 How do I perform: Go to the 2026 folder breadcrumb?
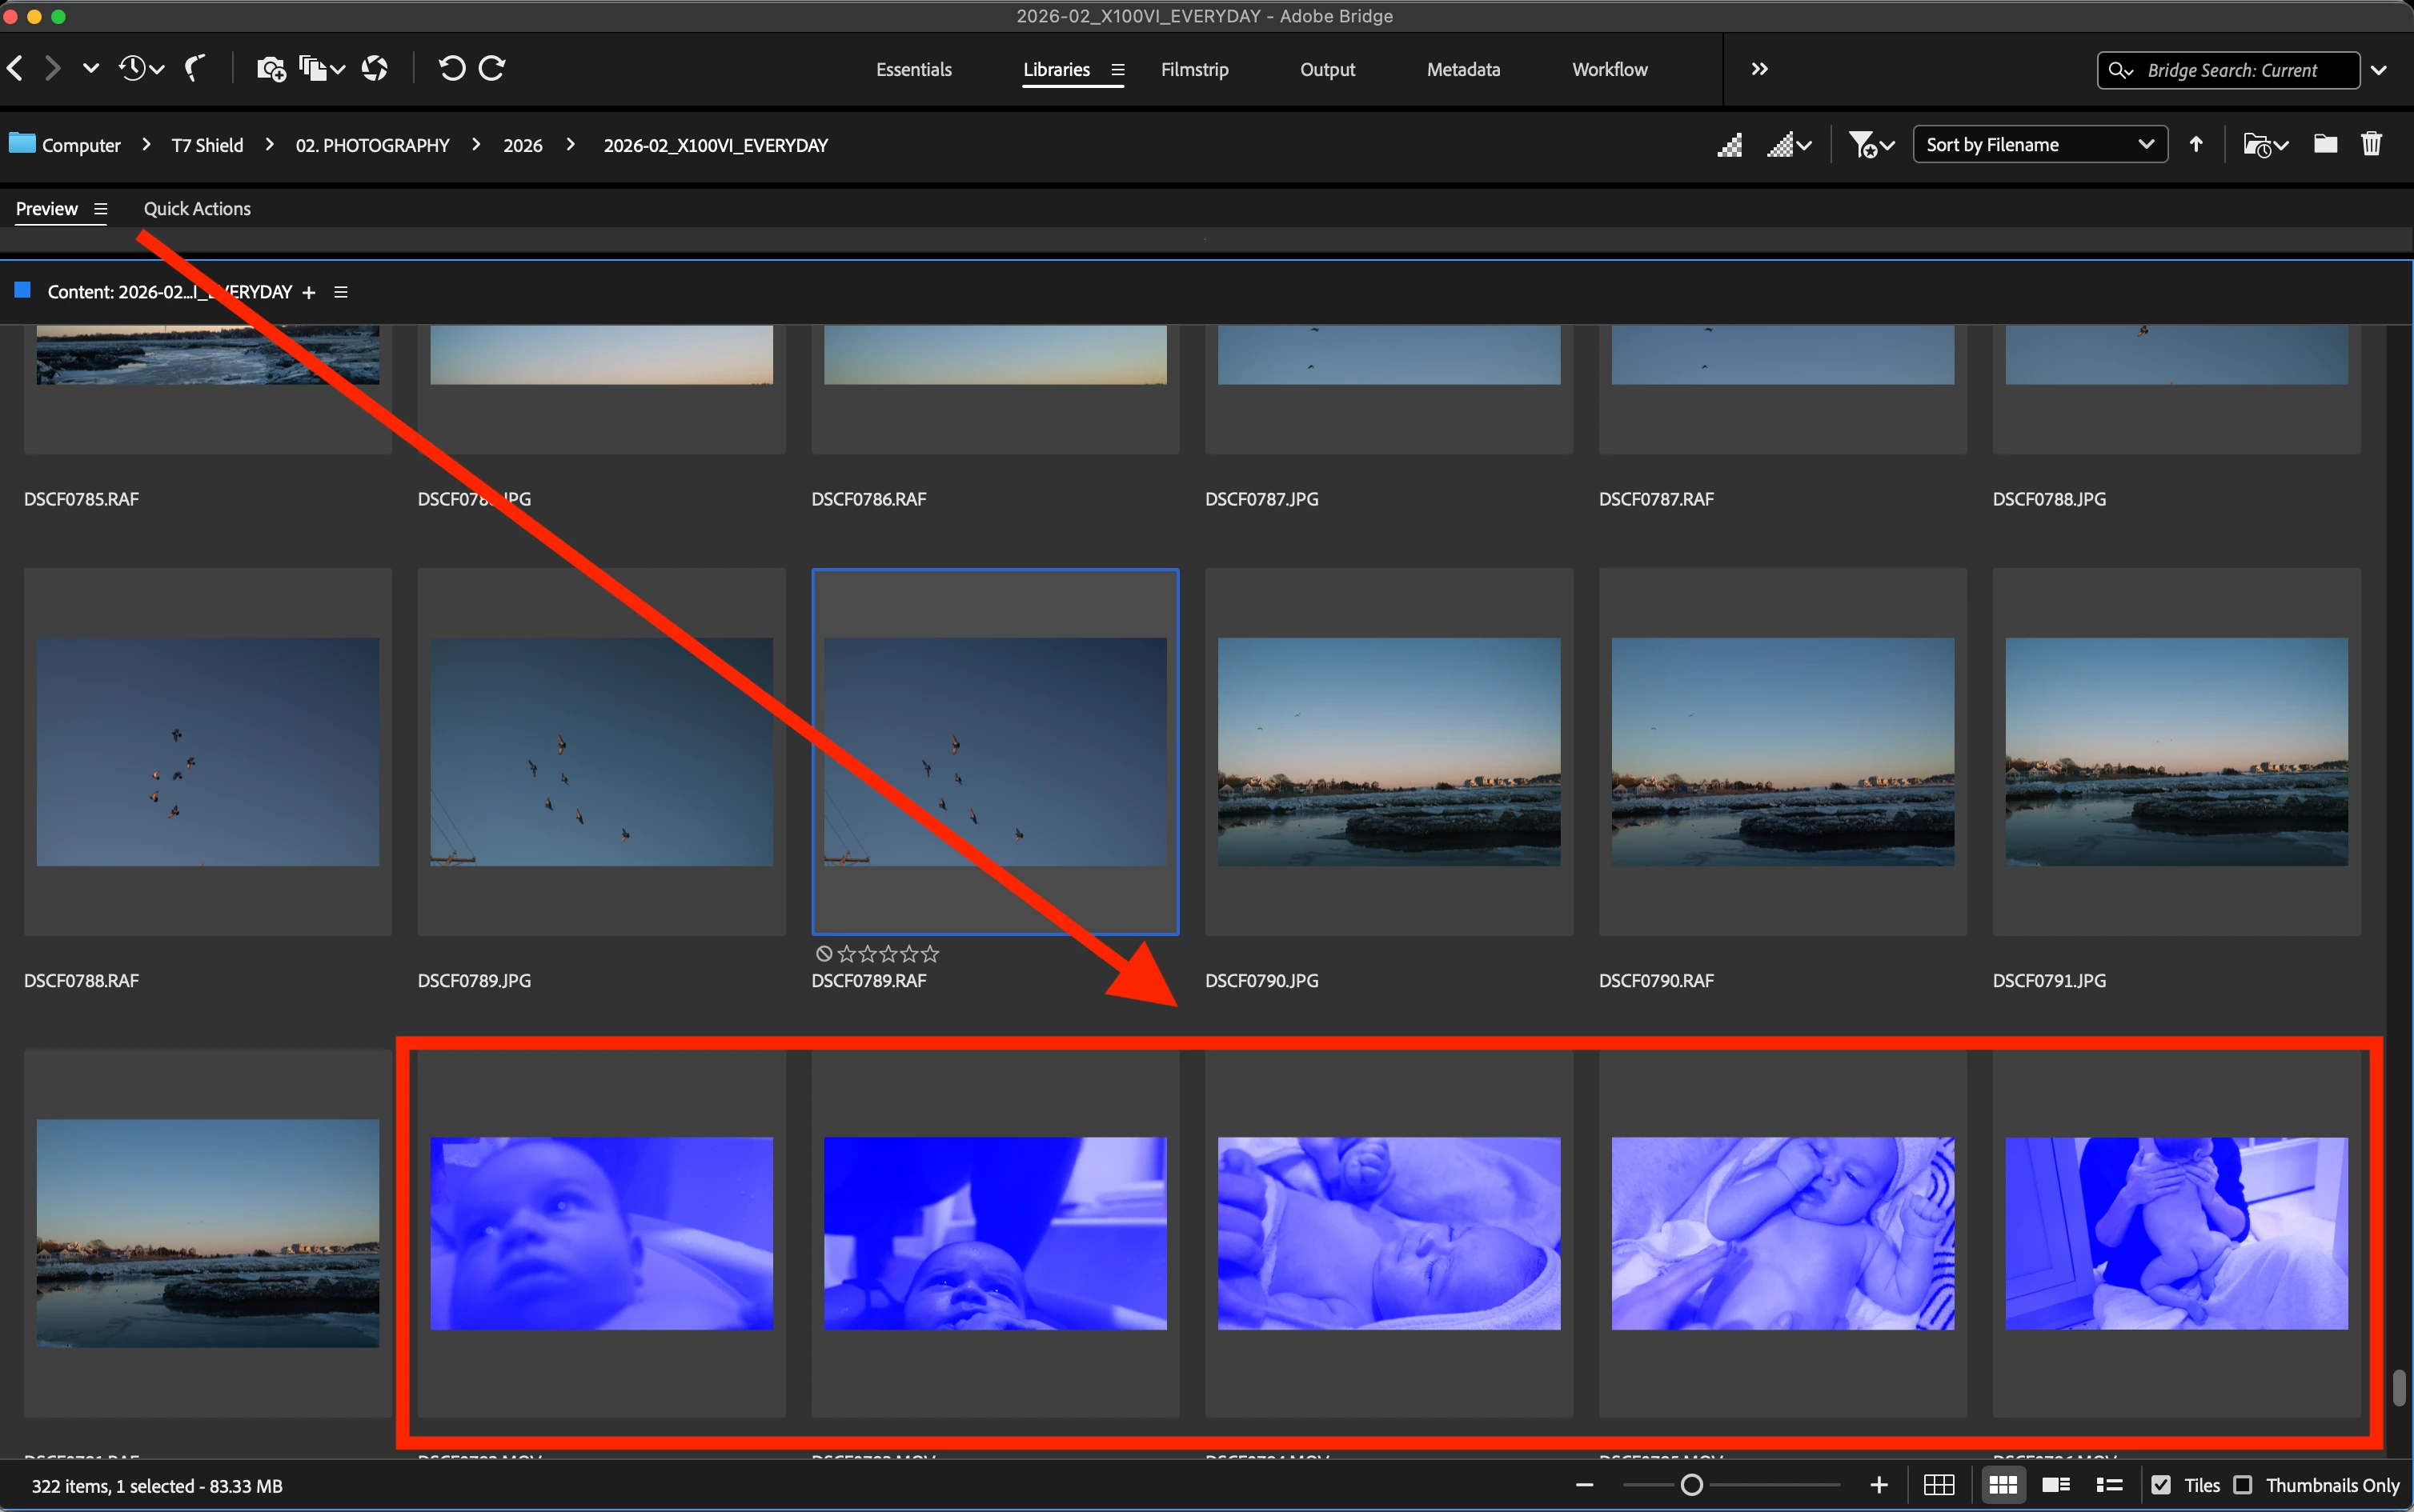[x=522, y=145]
